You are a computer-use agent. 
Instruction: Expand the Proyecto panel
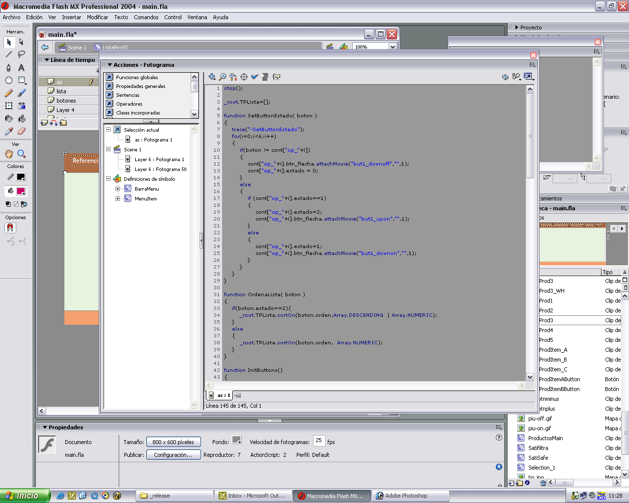[516, 28]
